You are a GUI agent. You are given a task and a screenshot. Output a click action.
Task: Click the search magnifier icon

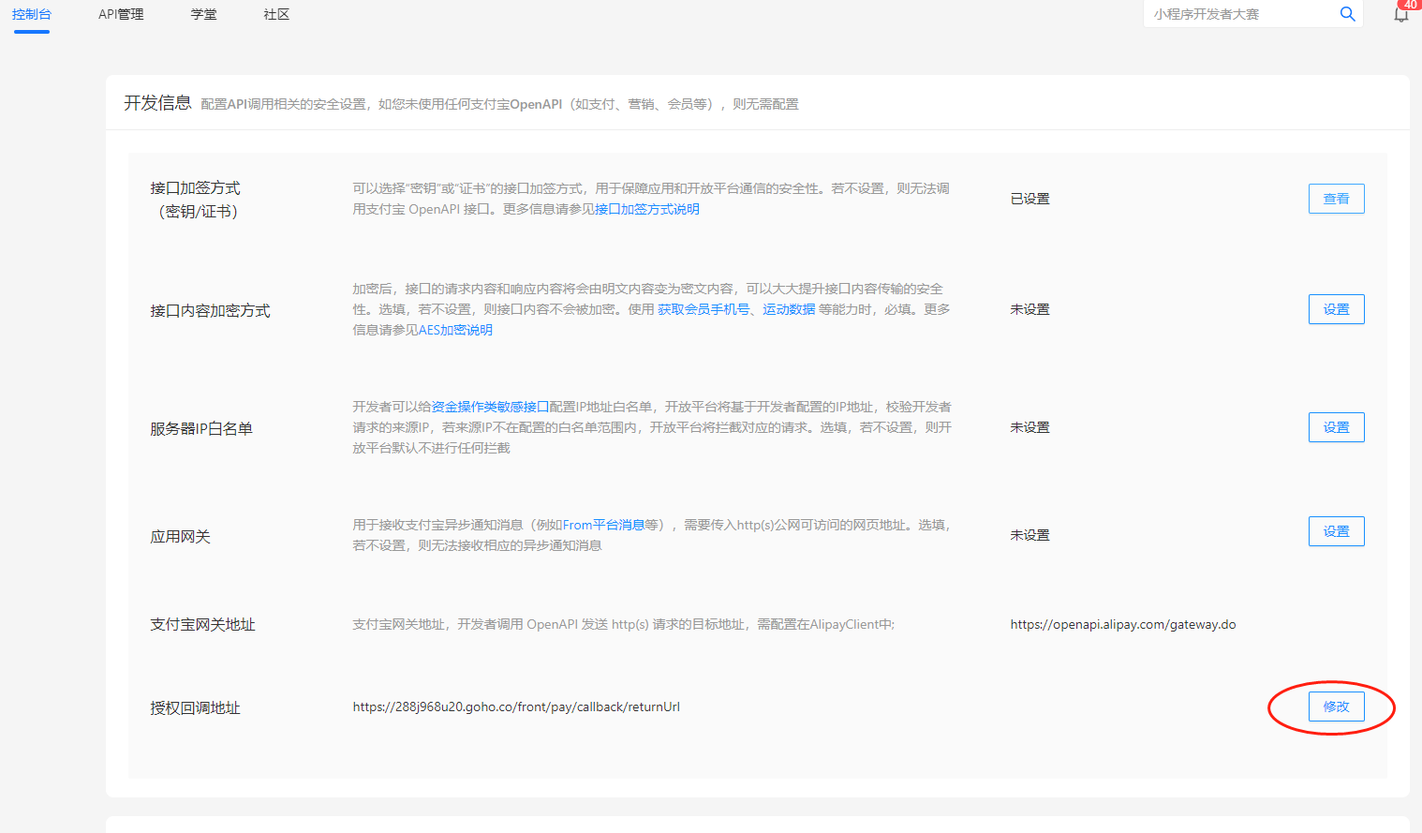(1347, 14)
